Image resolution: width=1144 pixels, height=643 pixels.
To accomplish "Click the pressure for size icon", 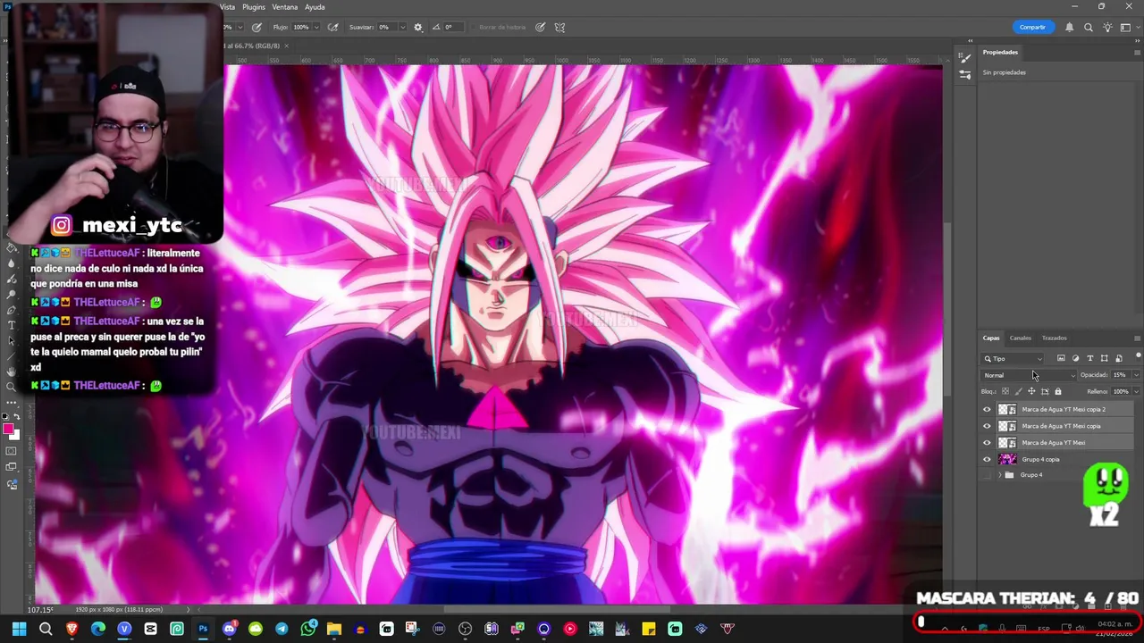I will [541, 27].
